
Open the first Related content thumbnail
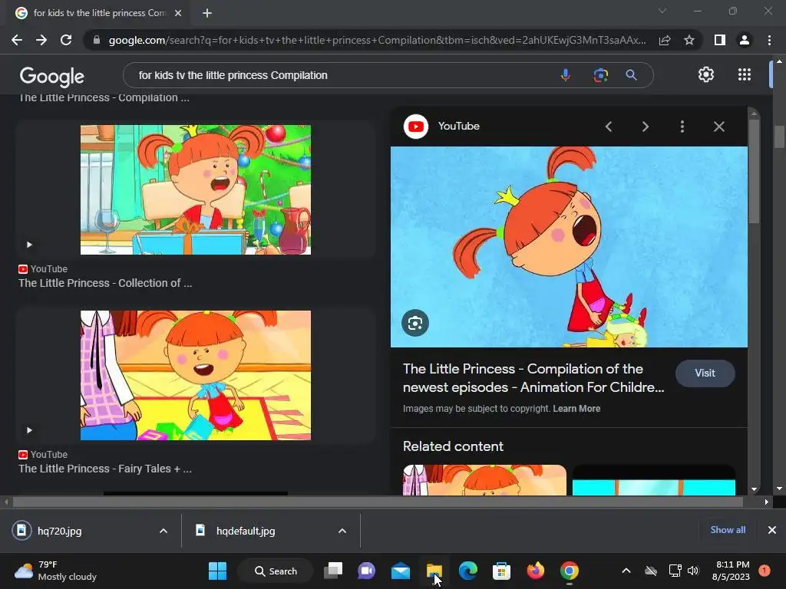485,480
